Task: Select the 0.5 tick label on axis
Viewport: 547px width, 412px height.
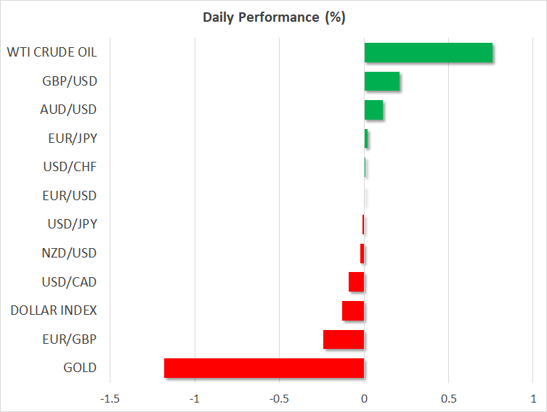Action: pyautogui.click(x=448, y=398)
